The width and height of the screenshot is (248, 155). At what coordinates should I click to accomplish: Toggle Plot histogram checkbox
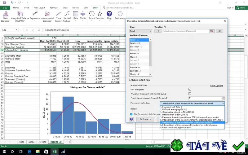(x=190, y=89)
